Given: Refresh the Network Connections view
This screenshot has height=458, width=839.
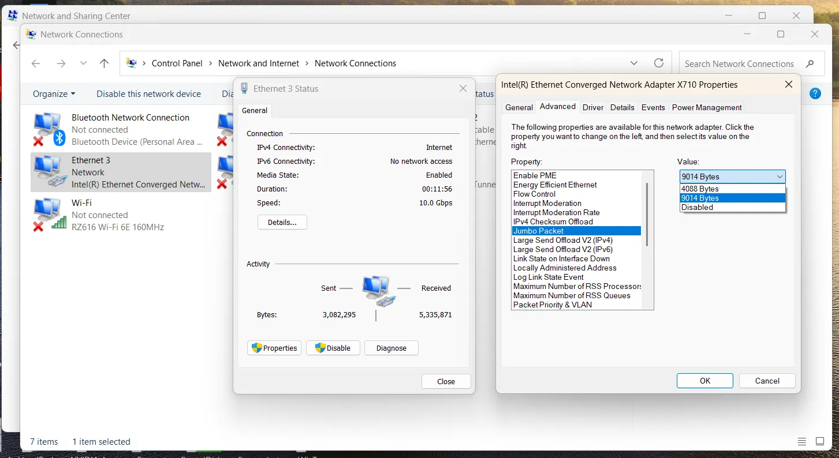Looking at the screenshot, I should (x=659, y=63).
